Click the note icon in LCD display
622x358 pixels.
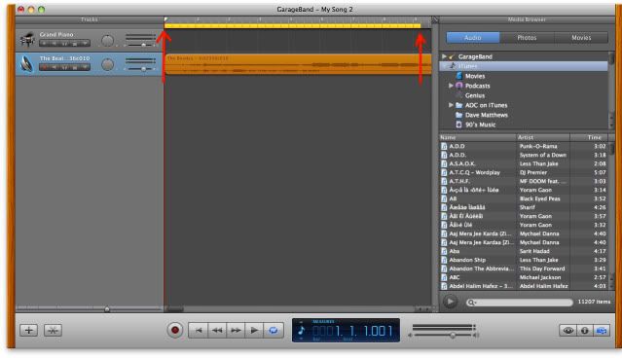(301, 330)
